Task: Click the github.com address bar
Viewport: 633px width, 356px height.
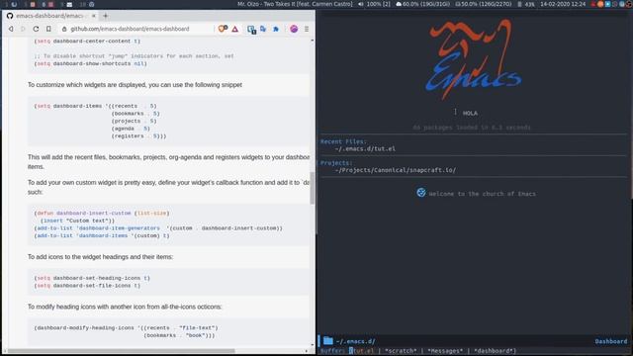Action: click(137, 29)
